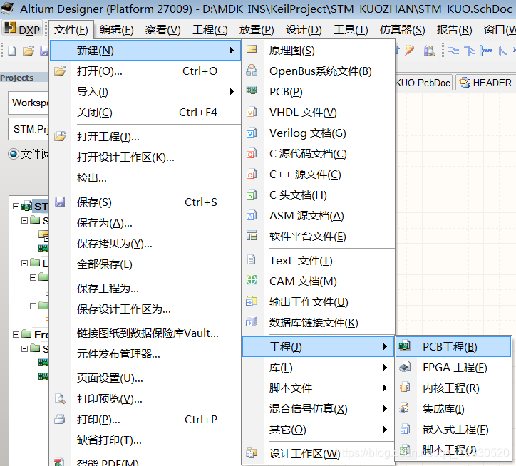
Task: Click the 输出工作文件(U) icon
Action: click(252, 301)
